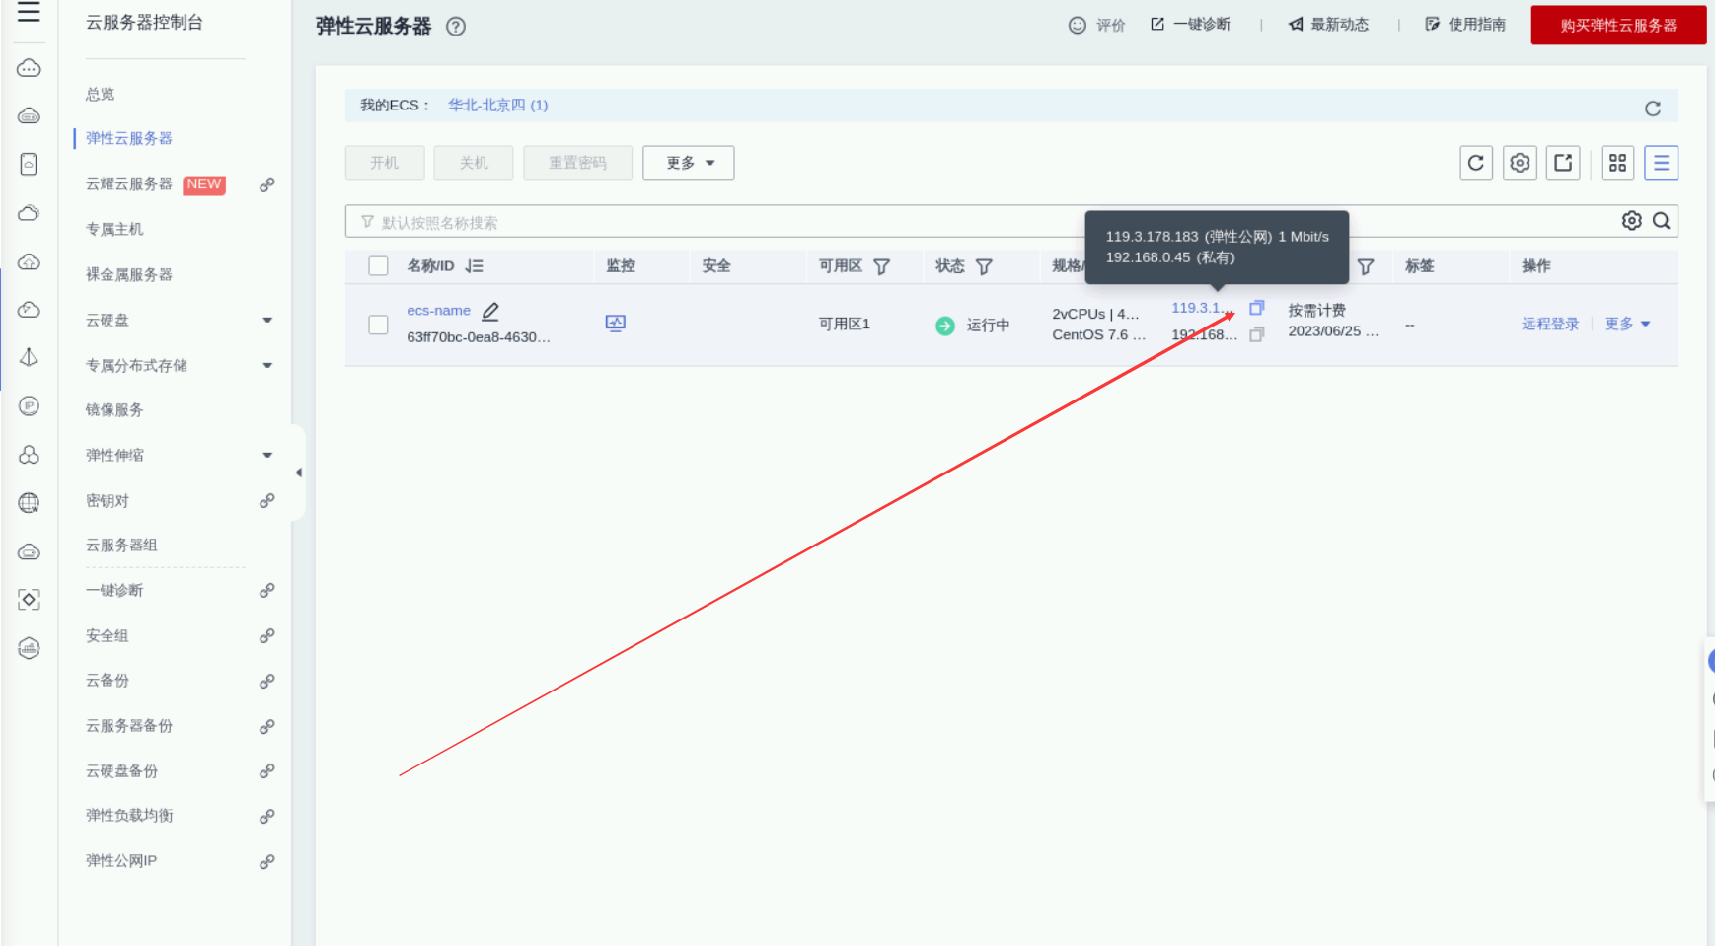Click 购买弹性云服务器 button
Viewport: 1715px width, 946px height.
pyautogui.click(x=1618, y=25)
